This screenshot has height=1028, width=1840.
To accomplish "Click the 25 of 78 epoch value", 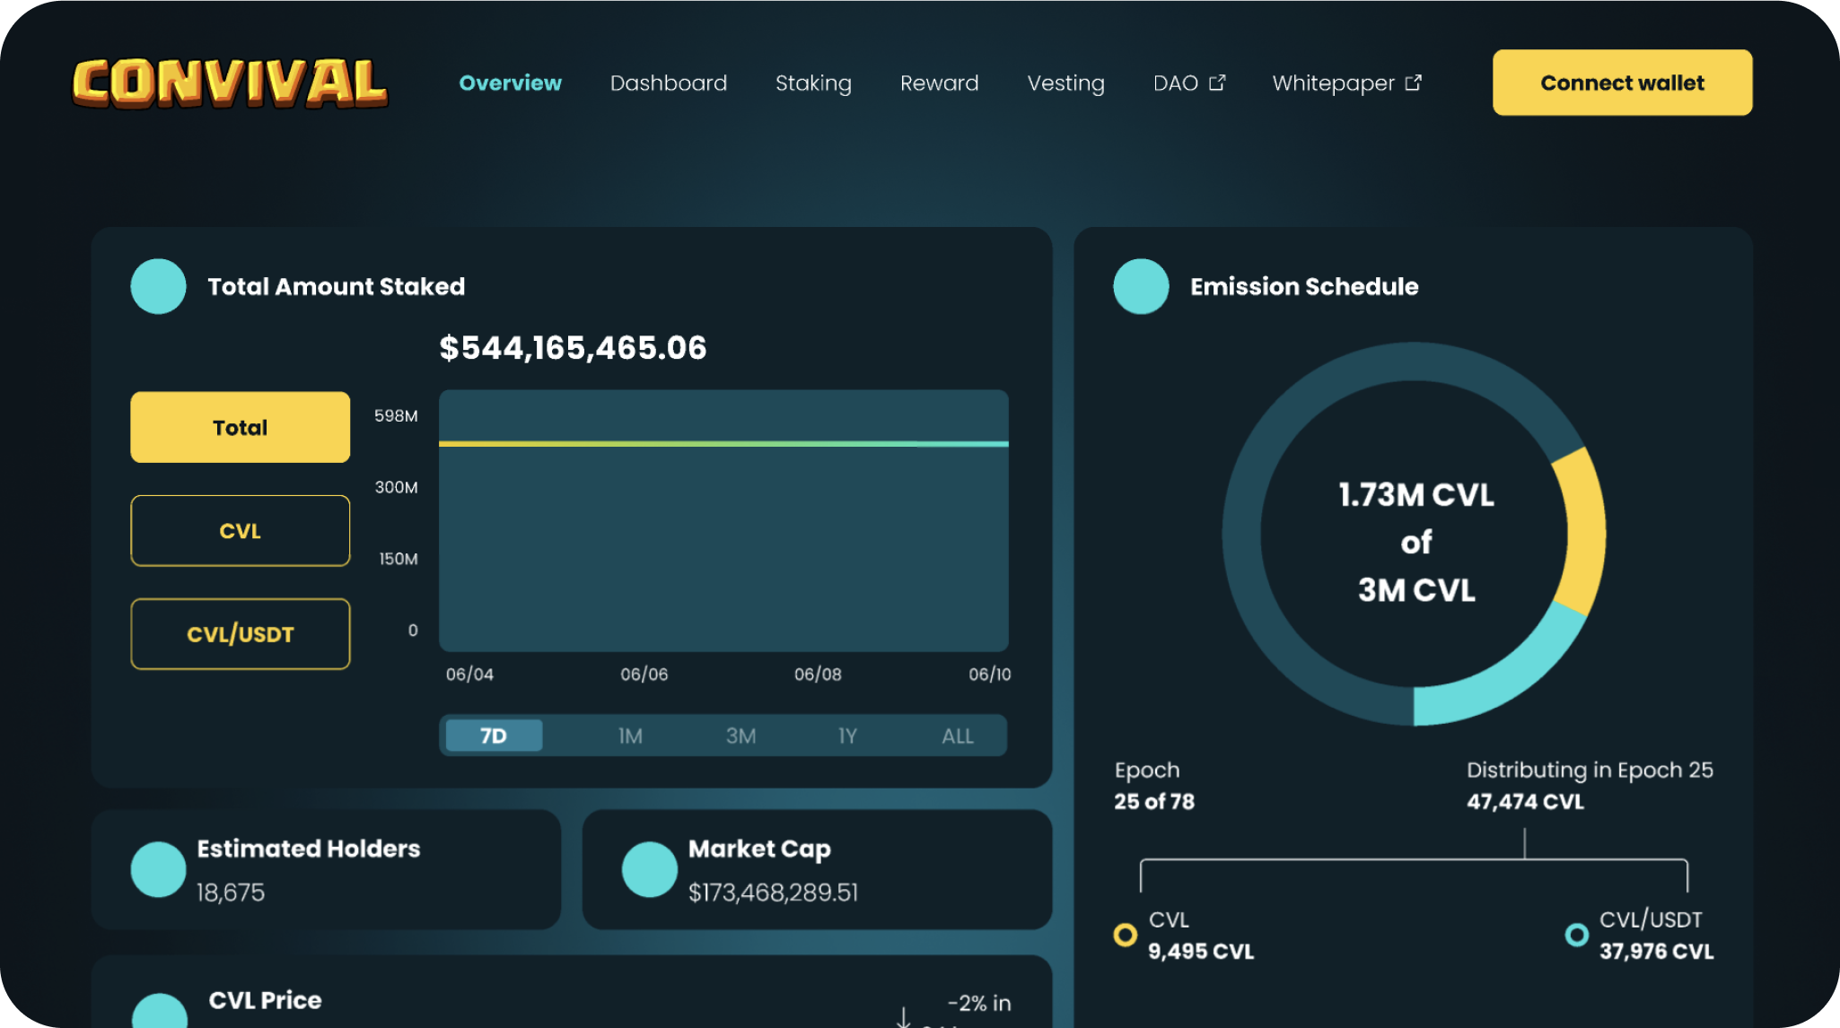I will tap(1154, 801).
